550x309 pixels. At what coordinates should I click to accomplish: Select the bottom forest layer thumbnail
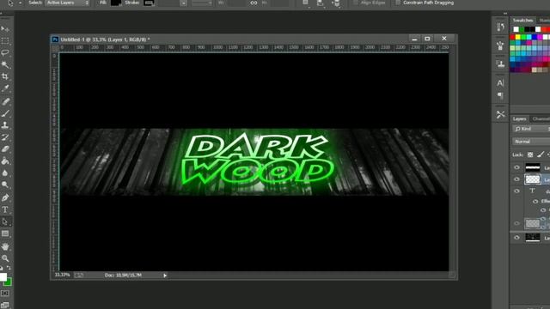click(x=533, y=238)
